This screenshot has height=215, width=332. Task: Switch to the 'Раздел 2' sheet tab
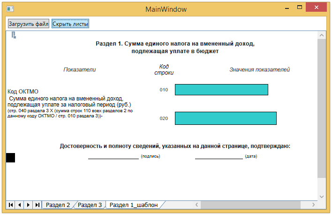coord(58,205)
